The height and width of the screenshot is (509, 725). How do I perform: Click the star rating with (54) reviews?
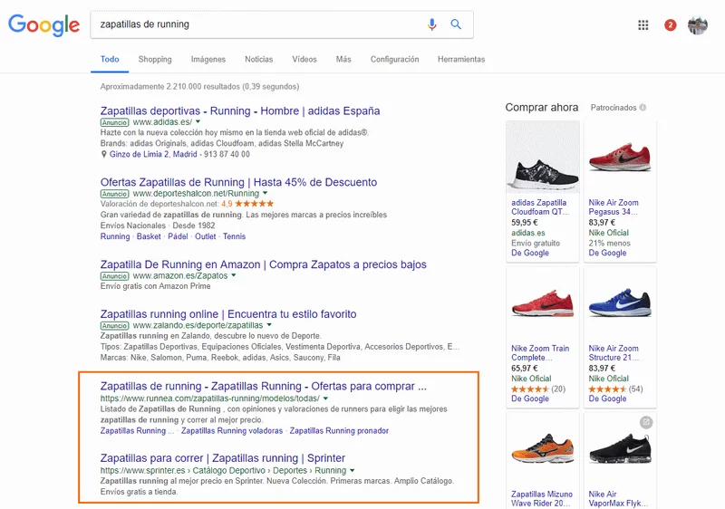point(615,389)
